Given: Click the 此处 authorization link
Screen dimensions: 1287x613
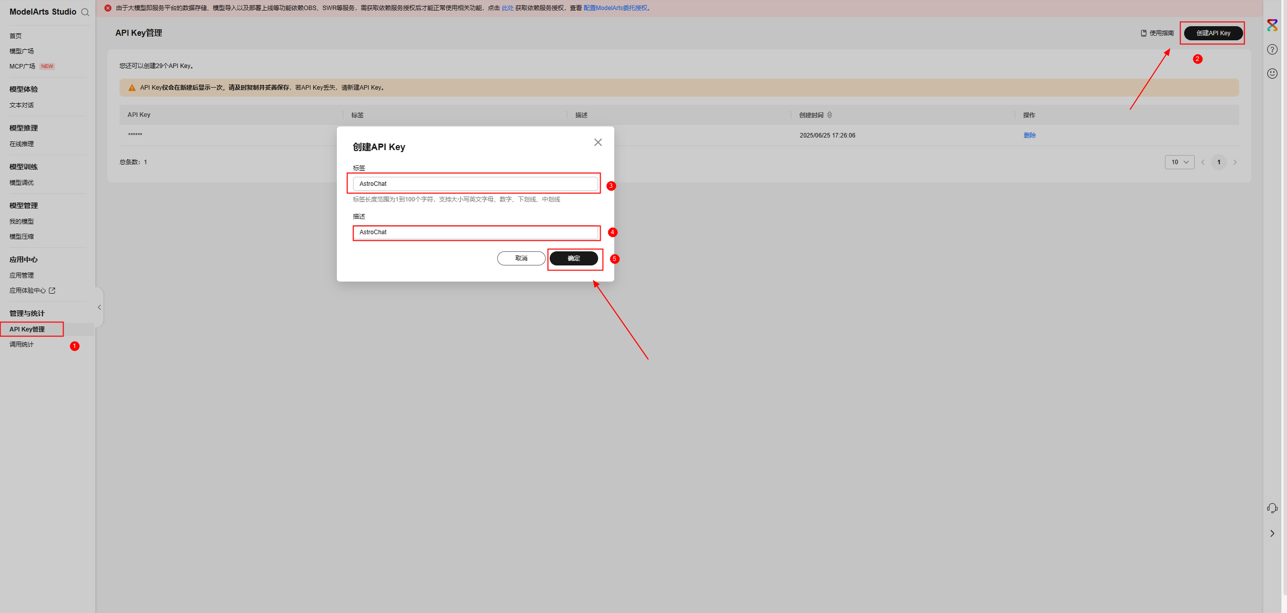Looking at the screenshot, I should pyautogui.click(x=507, y=8).
